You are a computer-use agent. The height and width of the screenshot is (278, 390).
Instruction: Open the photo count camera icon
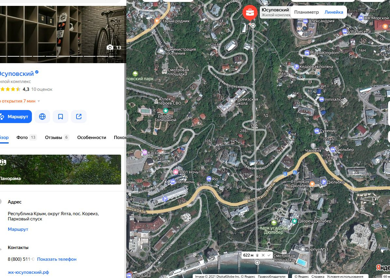[110, 48]
